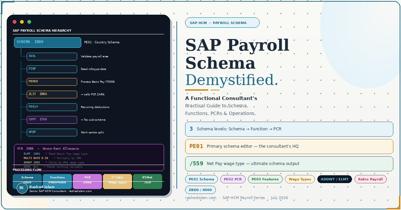Click the MULTI RATE 0.50 code line
Viewport: 401px width, 210px height.
[x=52, y=158]
